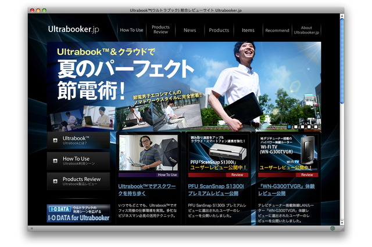Click the arrow icon beside sidebar Products Review
The width and height of the screenshot is (372, 247).
point(55,181)
